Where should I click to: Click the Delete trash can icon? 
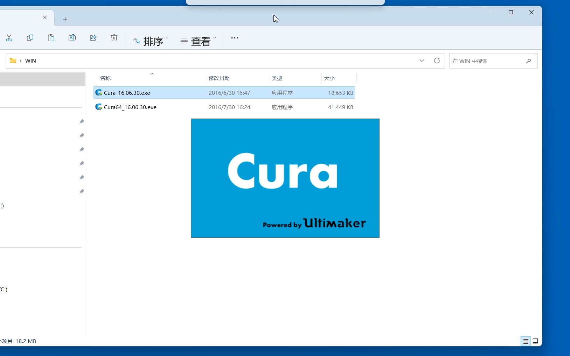tap(114, 38)
